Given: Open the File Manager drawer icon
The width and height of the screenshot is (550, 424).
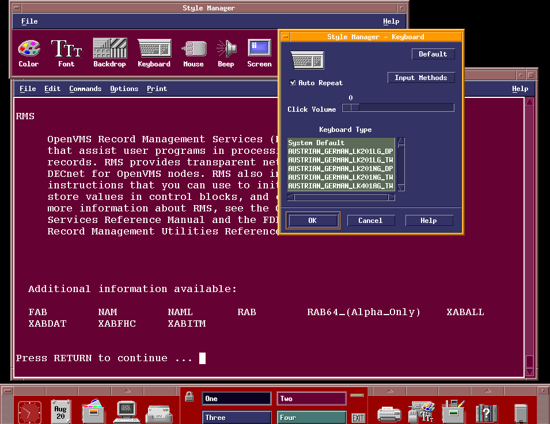Looking at the screenshot, I should pyautogui.click(x=93, y=411).
